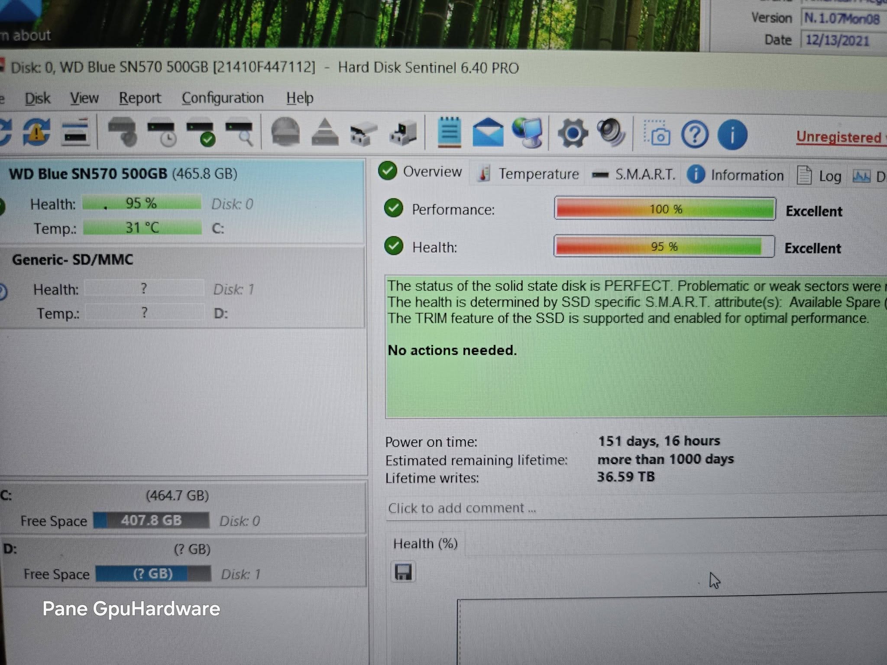
Task: Click the disk list panel toolbar icon
Action: point(75,132)
